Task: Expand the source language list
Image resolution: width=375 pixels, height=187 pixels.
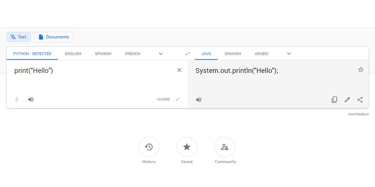Action: click(x=161, y=54)
